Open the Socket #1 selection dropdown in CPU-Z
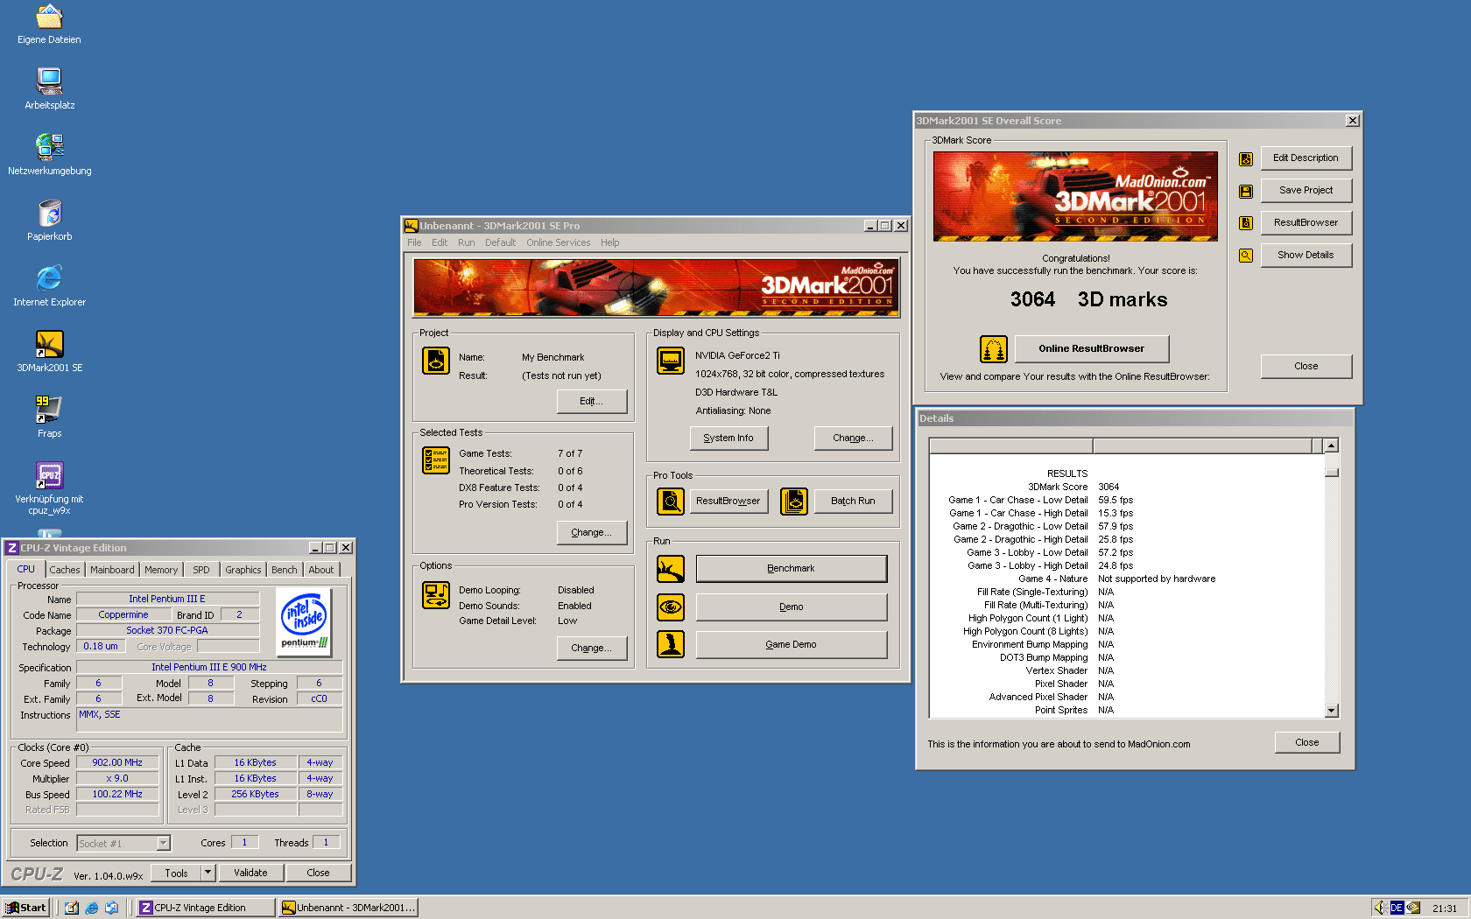 coord(163,844)
